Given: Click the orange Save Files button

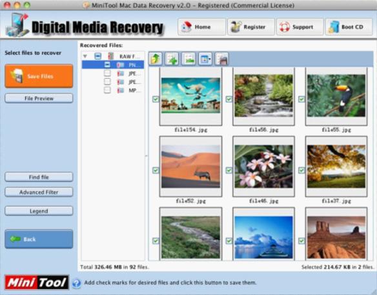Looking at the screenshot, I should tap(39, 76).
